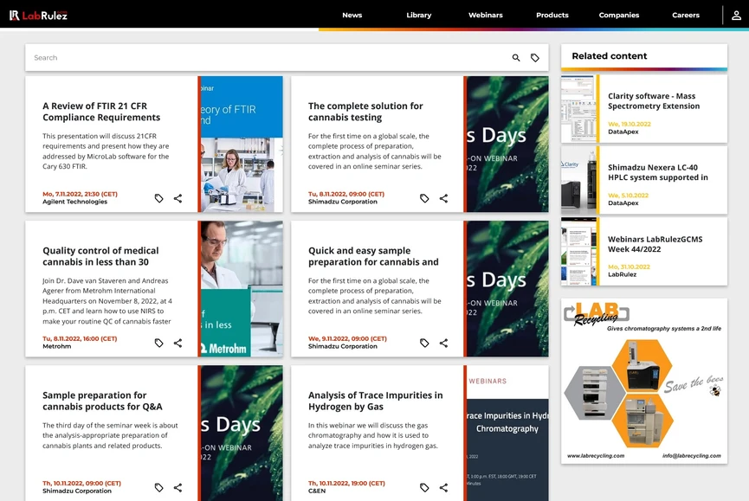Go to the Webinars section
Image resolution: width=749 pixels, height=501 pixels.
click(x=485, y=16)
